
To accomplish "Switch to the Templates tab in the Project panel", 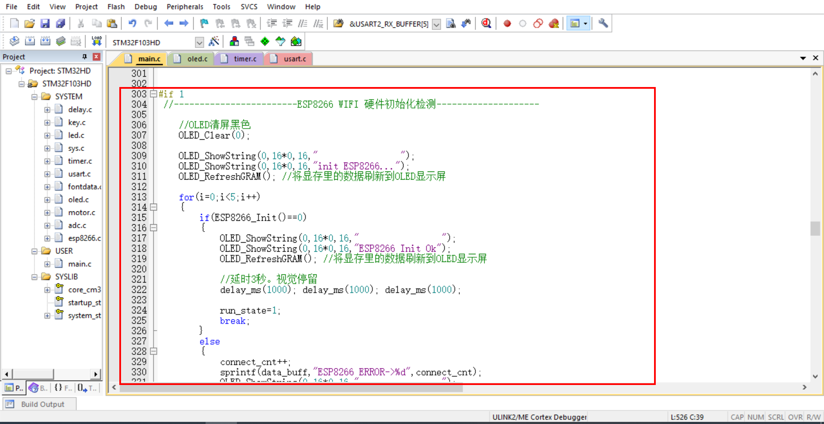I will click(88, 388).
